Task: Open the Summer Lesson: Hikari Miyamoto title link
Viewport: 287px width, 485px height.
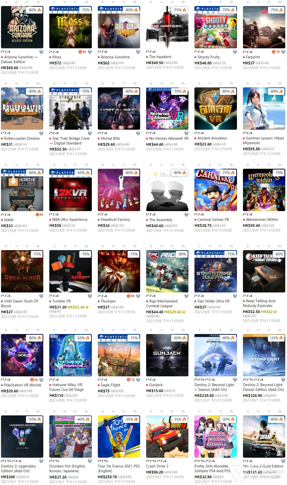Action: [x=263, y=140]
